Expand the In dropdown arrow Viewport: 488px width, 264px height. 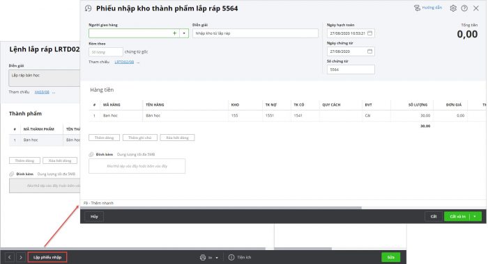tap(217, 258)
